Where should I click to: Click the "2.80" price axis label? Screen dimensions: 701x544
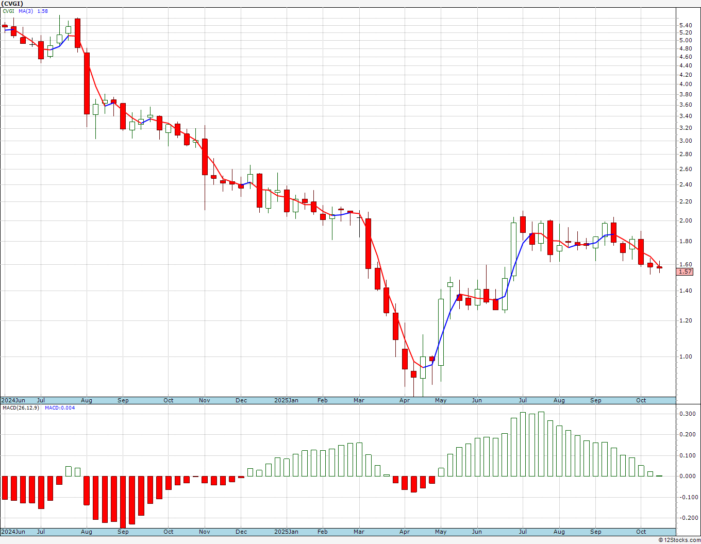[686, 154]
